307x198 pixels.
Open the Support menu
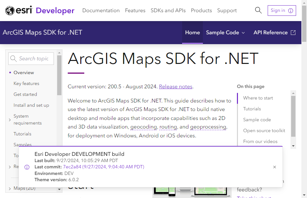[227, 10]
